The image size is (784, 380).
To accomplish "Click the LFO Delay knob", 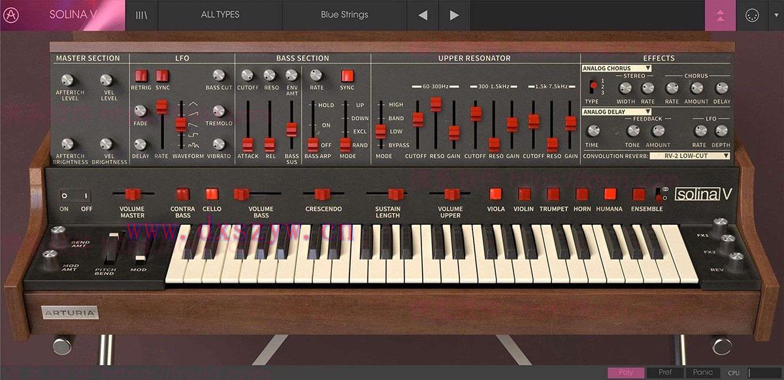I will point(140,144).
